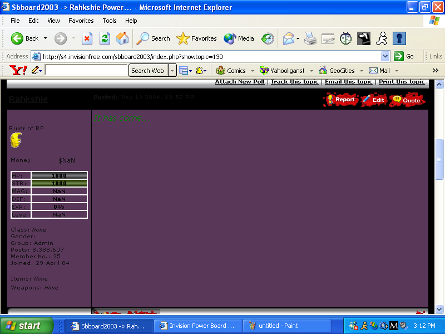Expand the Forward history dropdown arrow
Screen dimensions: 445x334
[73, 38]
